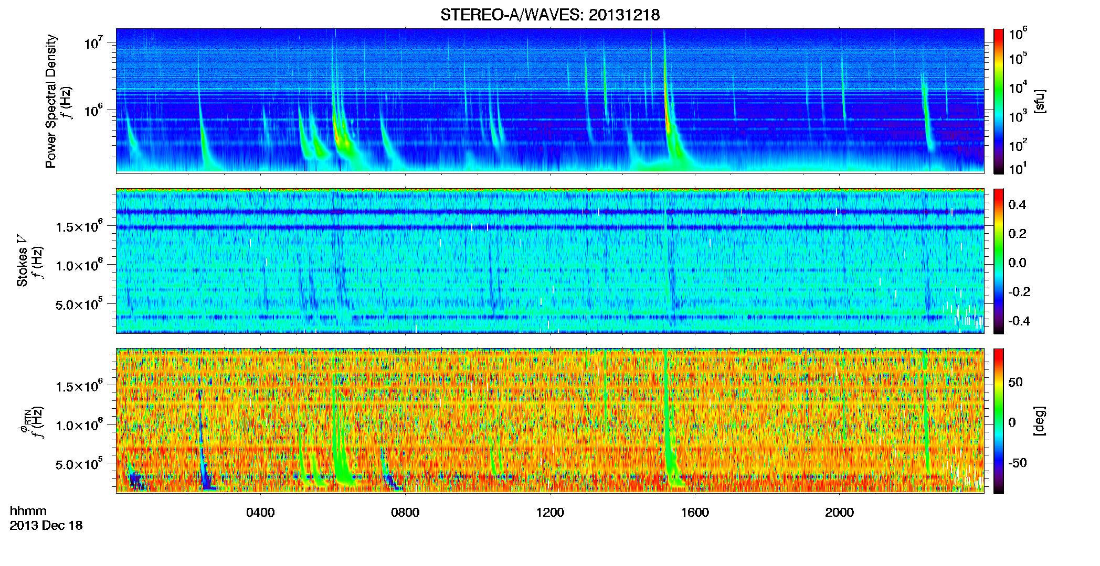Click inside the Stokes V spectrogram panel

(x=550, y=260)
